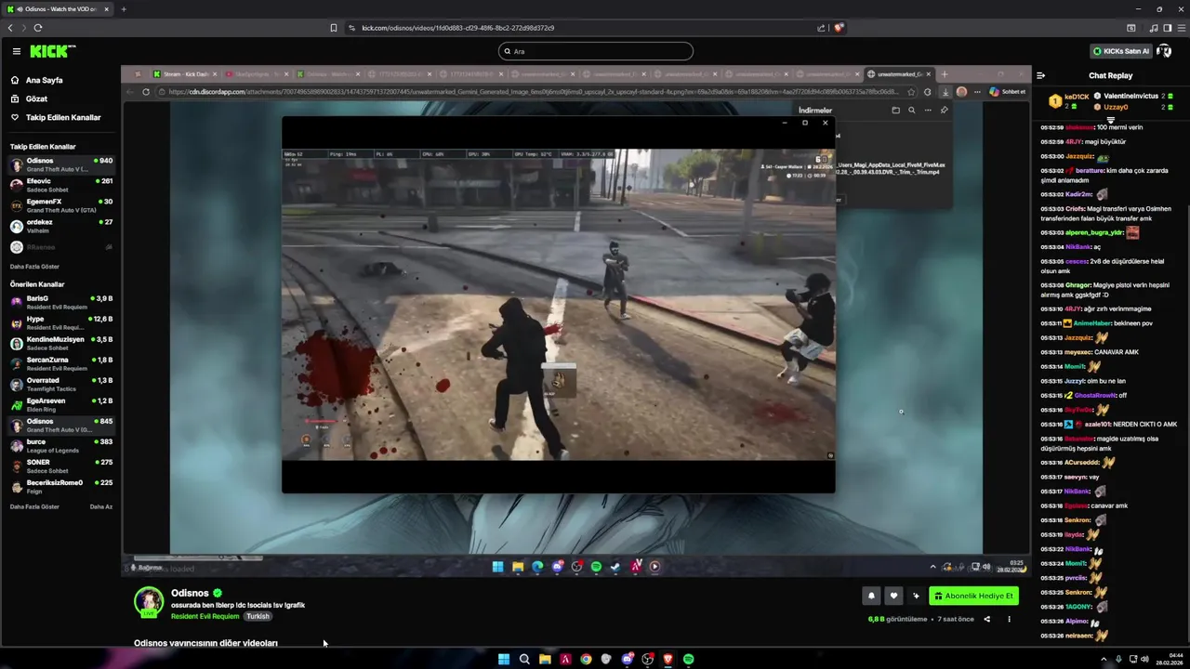Screen dimensions: 1190x669
Task: Open the KendineMuzisyen recommended channel
Action: [x=61, y=343]
